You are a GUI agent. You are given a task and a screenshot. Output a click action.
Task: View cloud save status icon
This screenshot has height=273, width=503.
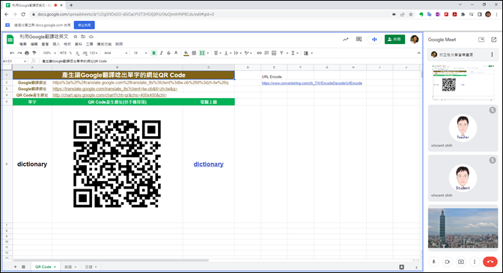click(x=91, y=37)
